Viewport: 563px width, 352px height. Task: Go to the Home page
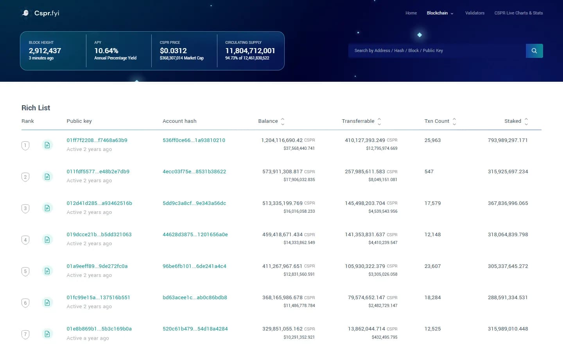411,13
